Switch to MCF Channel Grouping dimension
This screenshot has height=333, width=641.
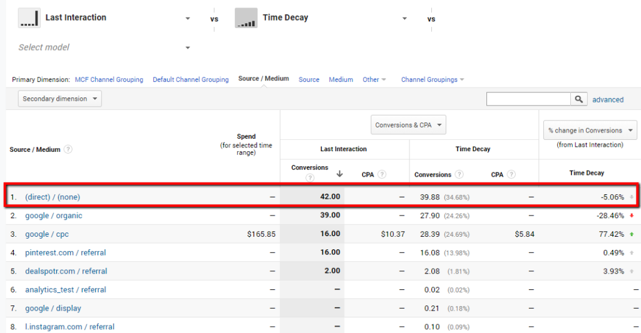pyautogui.click(x=109, y=80)
